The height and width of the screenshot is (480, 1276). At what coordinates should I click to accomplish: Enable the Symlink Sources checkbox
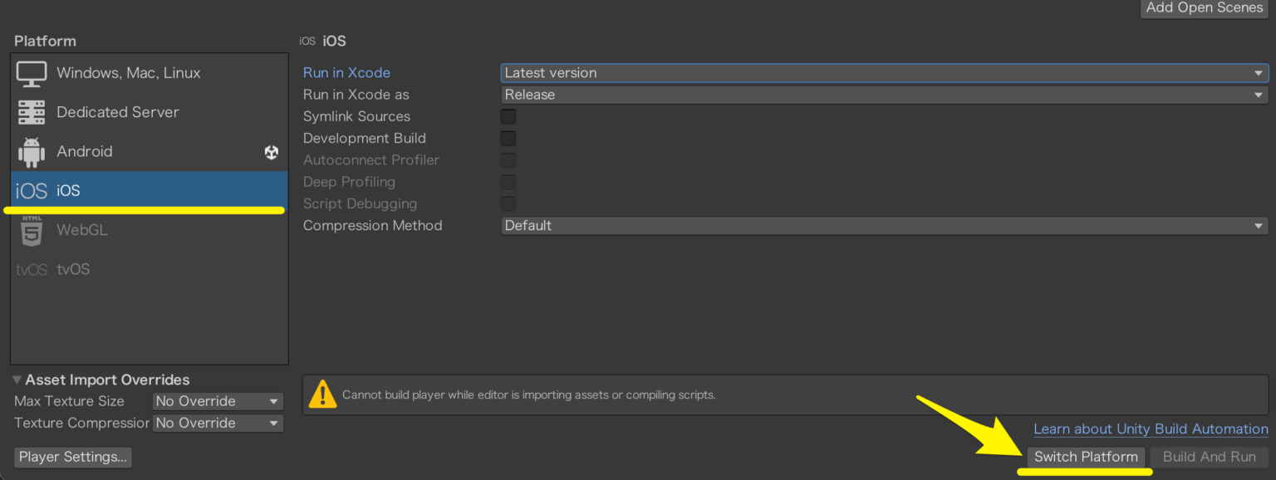(x=508, y=116)
